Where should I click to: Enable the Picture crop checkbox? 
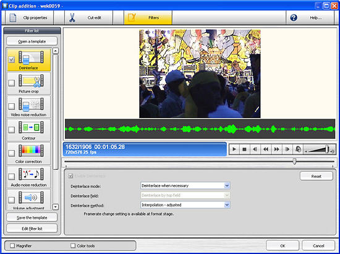(12, 83)
